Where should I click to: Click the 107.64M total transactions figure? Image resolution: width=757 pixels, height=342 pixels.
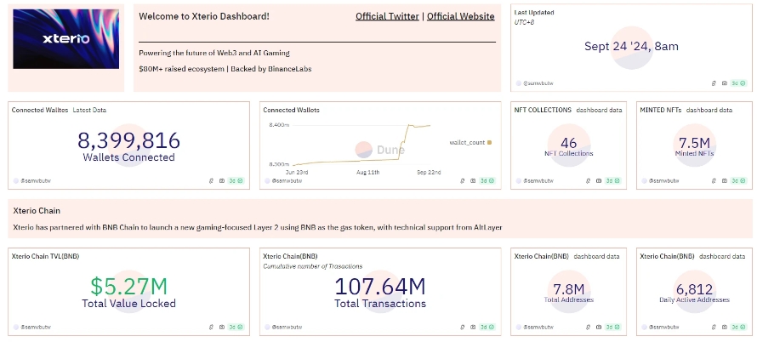click(380, 287)
